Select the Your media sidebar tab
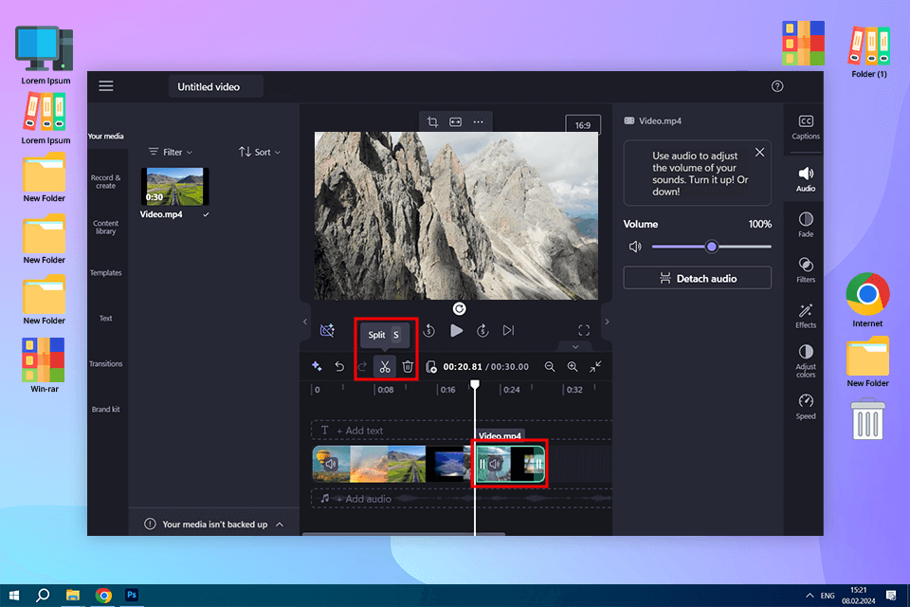 [x=105, y=136]
